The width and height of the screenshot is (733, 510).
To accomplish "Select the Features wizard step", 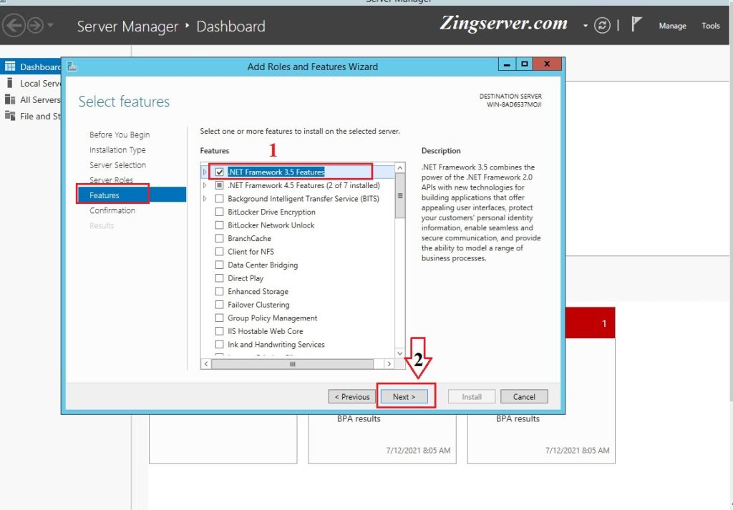I will [x=132, y=195].
